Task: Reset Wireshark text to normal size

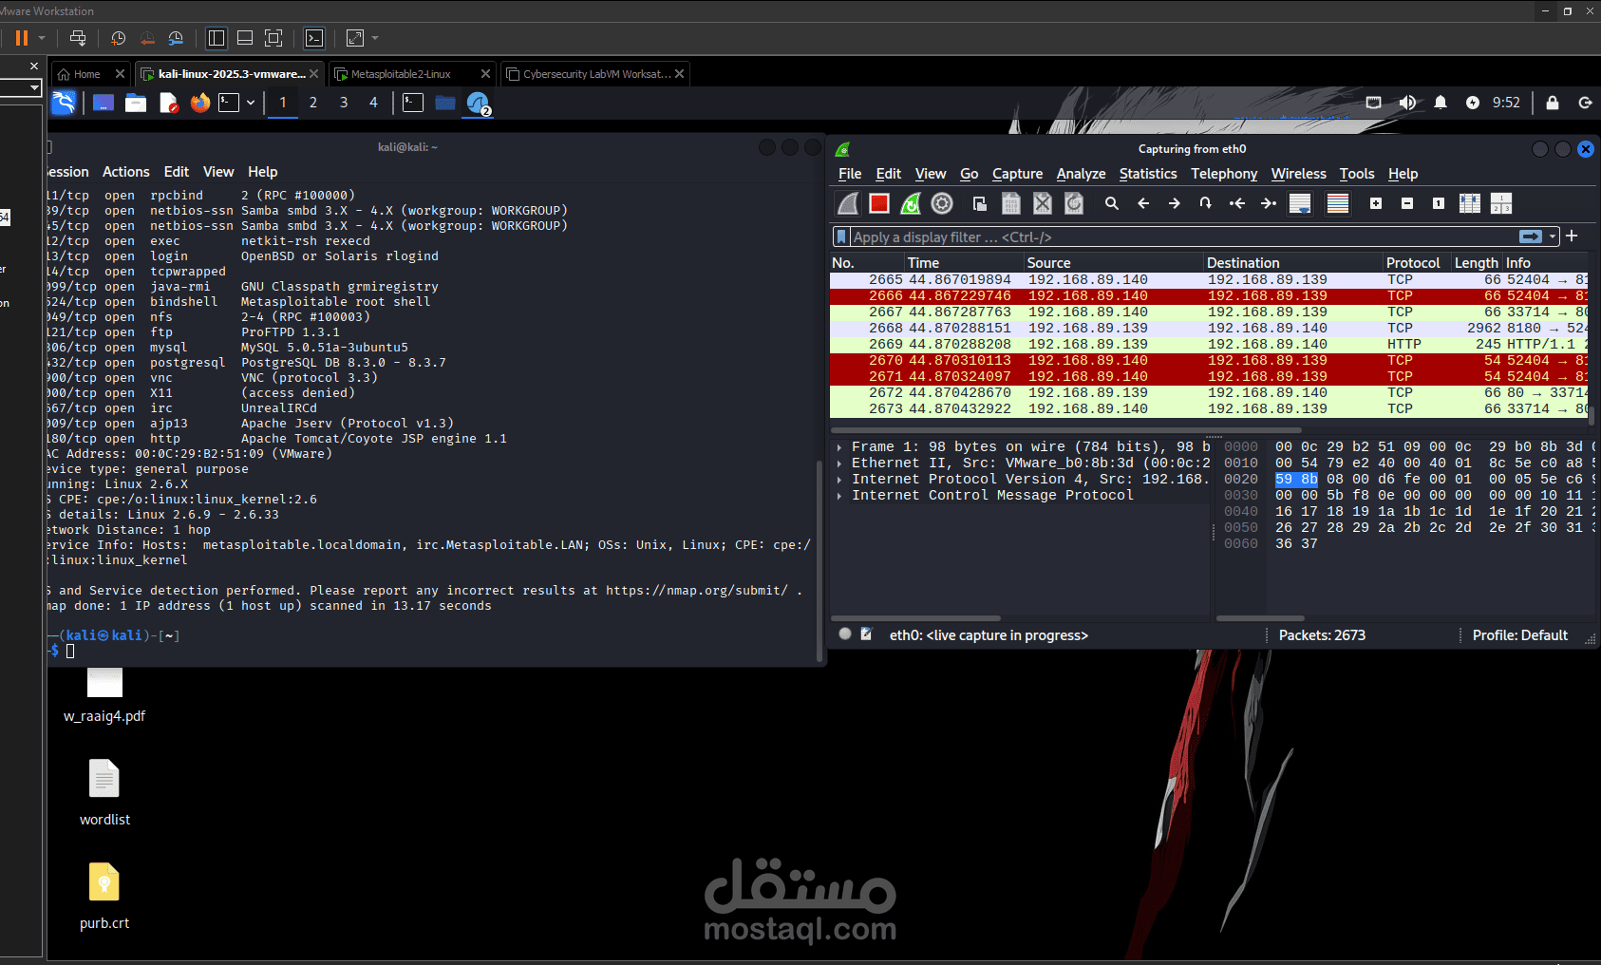Action: click(x=1439, y=203)
